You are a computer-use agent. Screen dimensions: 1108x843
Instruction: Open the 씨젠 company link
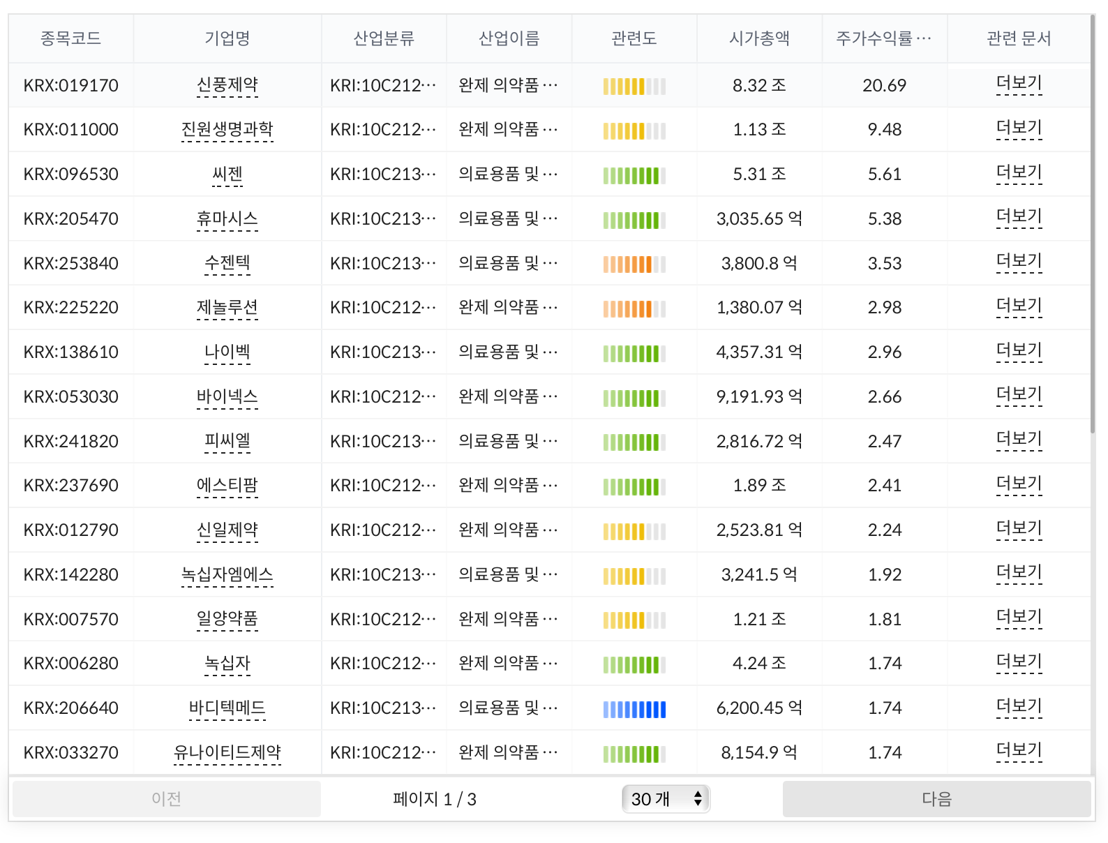pyautogui.click(x=227, y=174)
